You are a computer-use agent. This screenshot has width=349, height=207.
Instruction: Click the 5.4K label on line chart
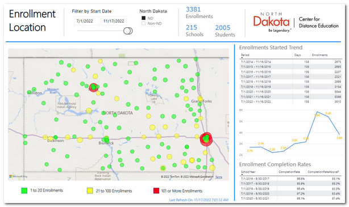click(329, 113)
